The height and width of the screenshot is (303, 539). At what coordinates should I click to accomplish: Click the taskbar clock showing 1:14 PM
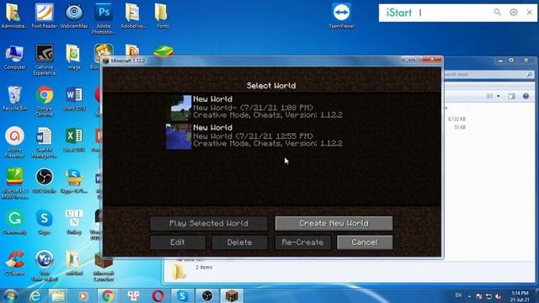520,296
